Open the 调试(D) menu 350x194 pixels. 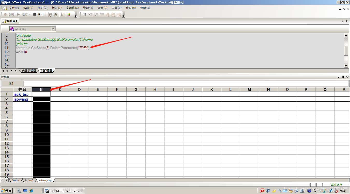coord(102,8)
